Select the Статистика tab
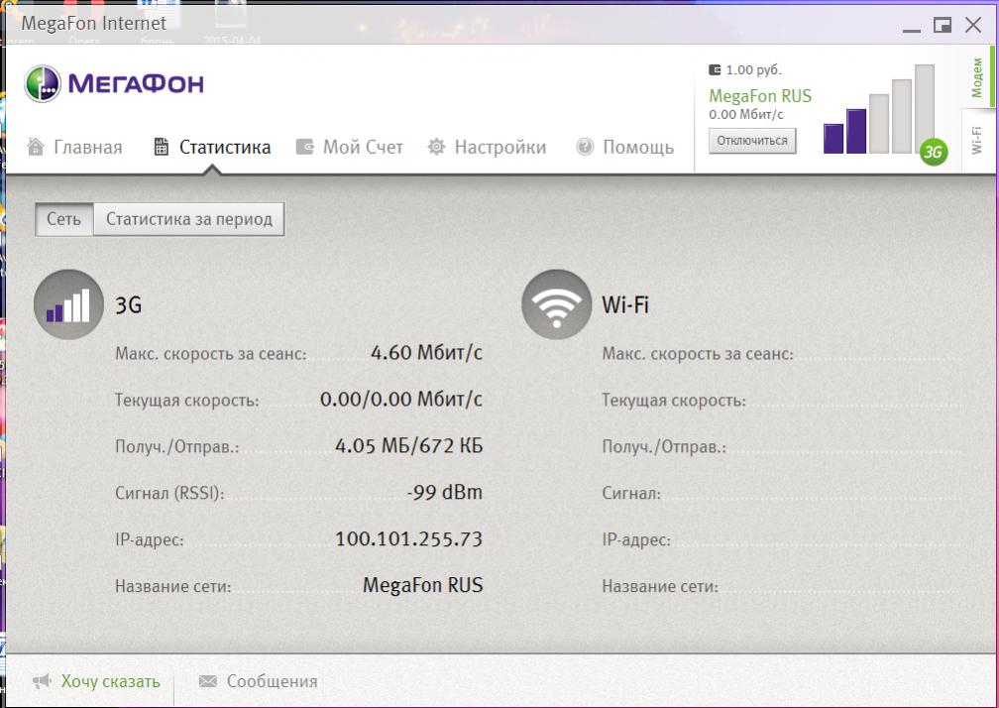Image resolution: width=999 pixels, height=708 pixels. pyautogui.click(x=212, y=147)
